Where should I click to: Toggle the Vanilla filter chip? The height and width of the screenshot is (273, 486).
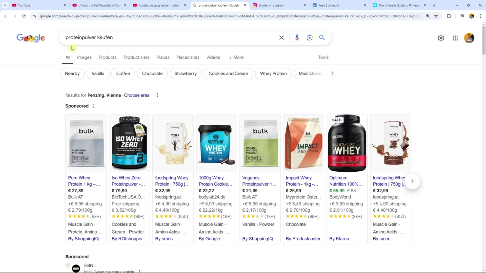click(x=98, y=74)
